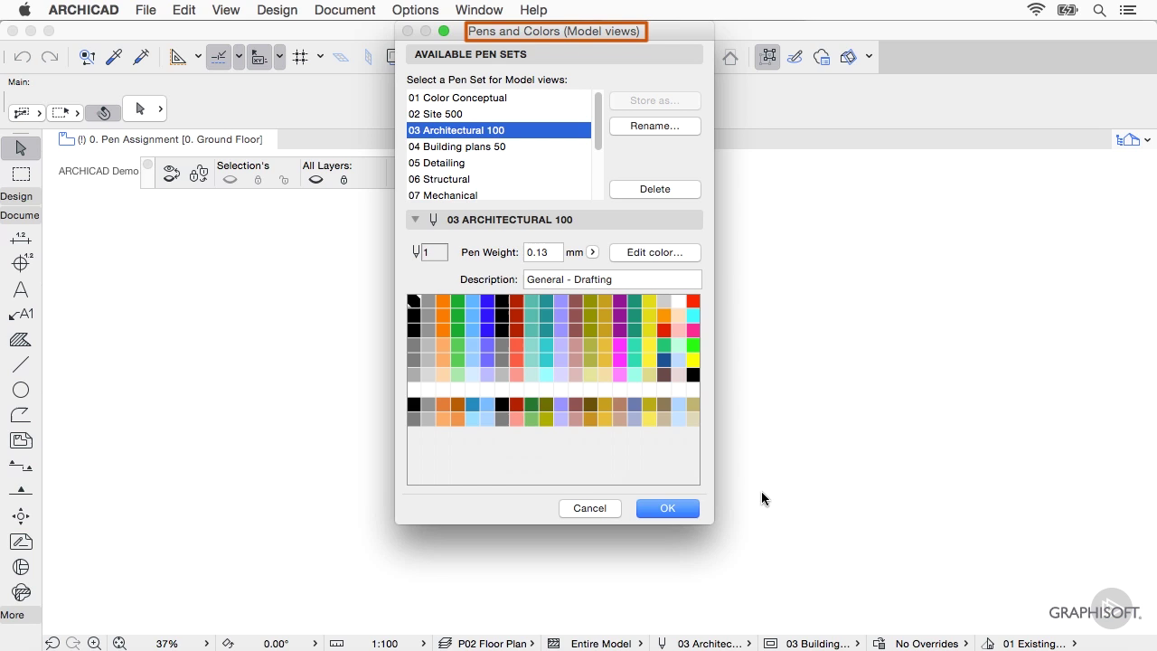The height and width of the screenshot is (651, 1157).
Task: Collapse the 03 ARCHITECTURAL 100 section
Action: click(x=415, y=220)
